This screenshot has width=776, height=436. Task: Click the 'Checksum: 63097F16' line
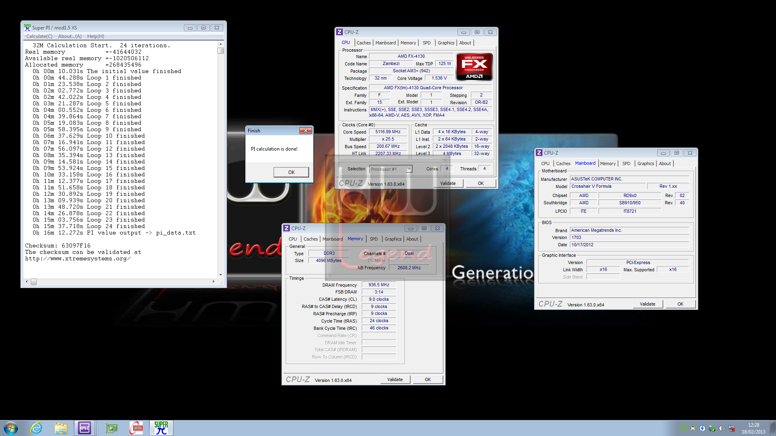(58, 245)
